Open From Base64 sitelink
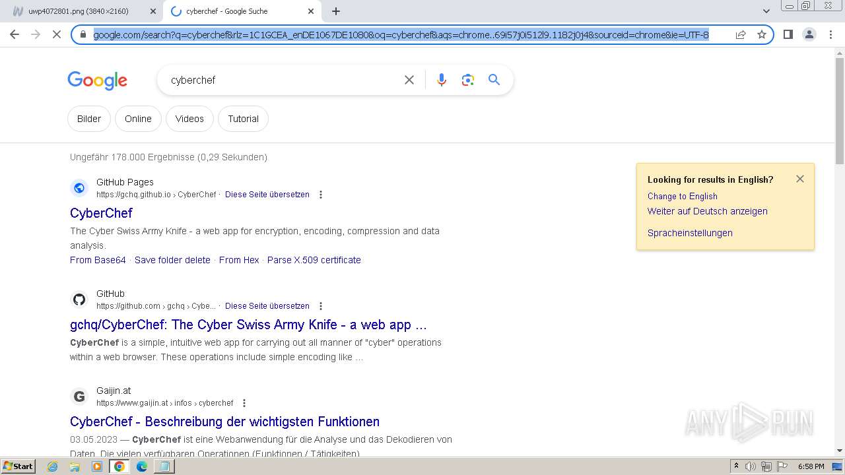The height and width of the screenshot is (475, 845). [x=98, y=260]
